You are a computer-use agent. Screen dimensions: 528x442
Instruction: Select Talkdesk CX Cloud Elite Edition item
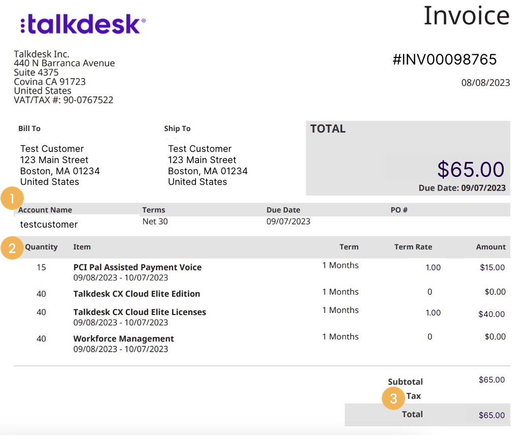pyautogui.click(x=137, y=294)
